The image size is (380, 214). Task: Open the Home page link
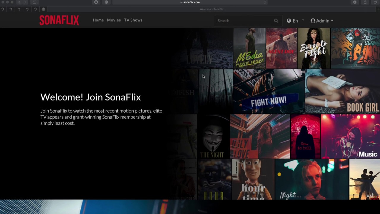(98, 20)
